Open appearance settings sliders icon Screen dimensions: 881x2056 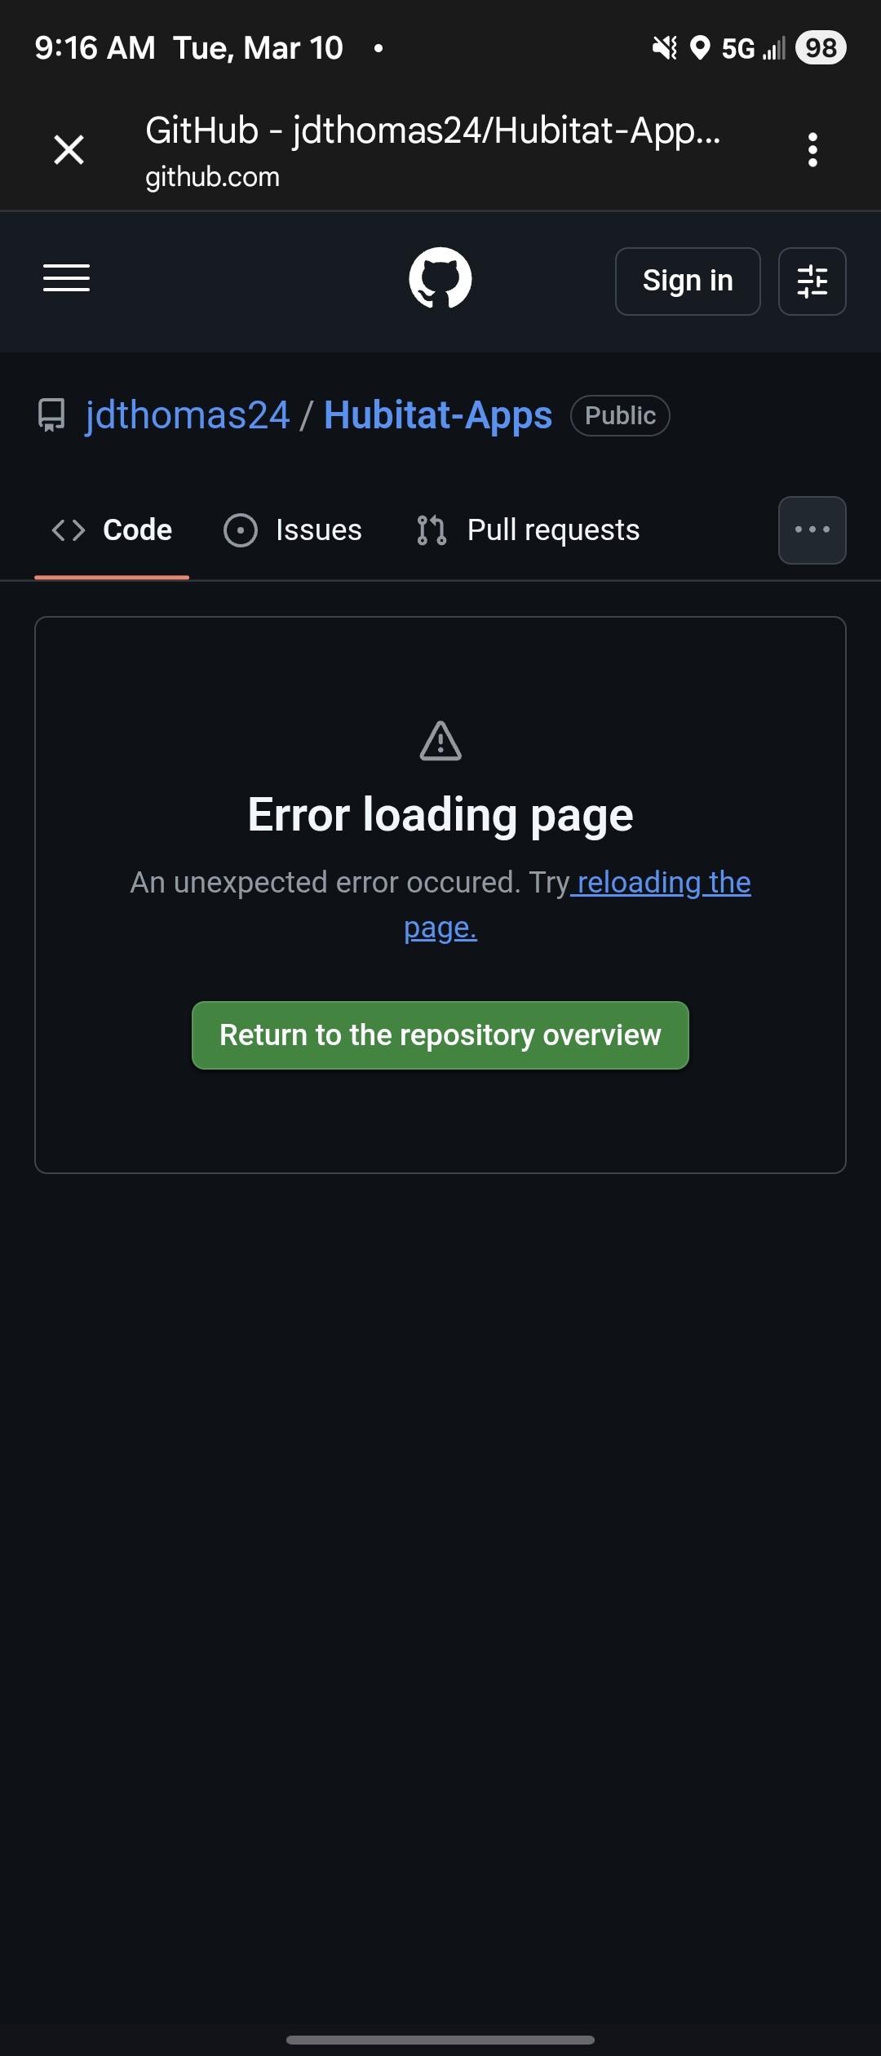click(x=812, y=281)
